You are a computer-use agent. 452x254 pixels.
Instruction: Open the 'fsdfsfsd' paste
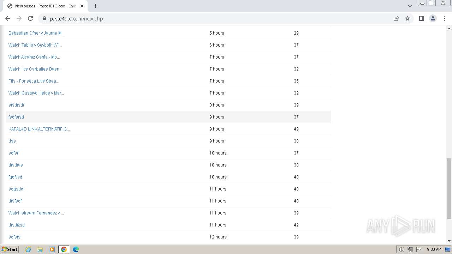tap(16, 117)
